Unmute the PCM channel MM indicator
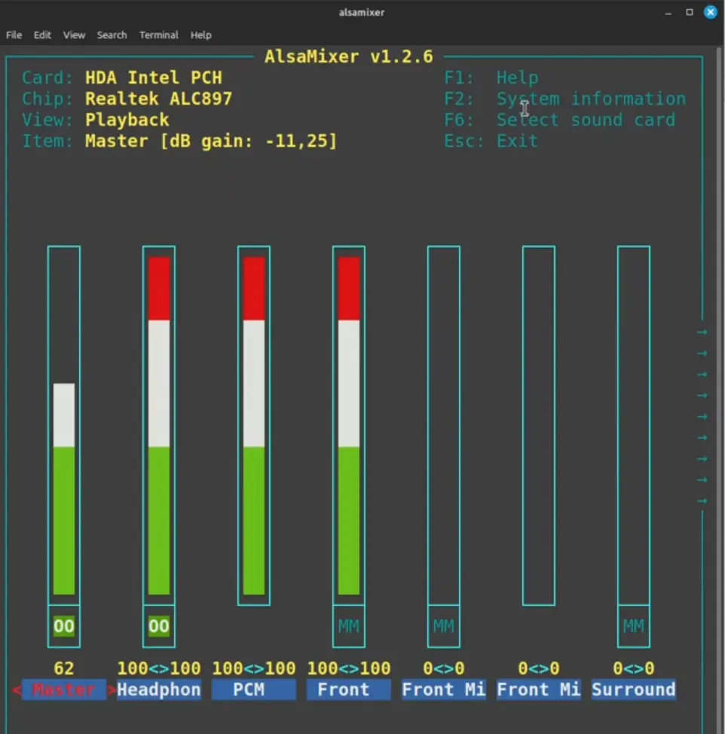Screen dimensions: 725x734 click(349, 625)
